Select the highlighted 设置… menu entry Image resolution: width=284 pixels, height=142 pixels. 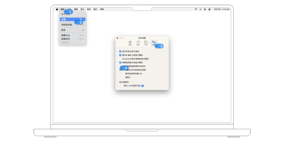point(73,19)
